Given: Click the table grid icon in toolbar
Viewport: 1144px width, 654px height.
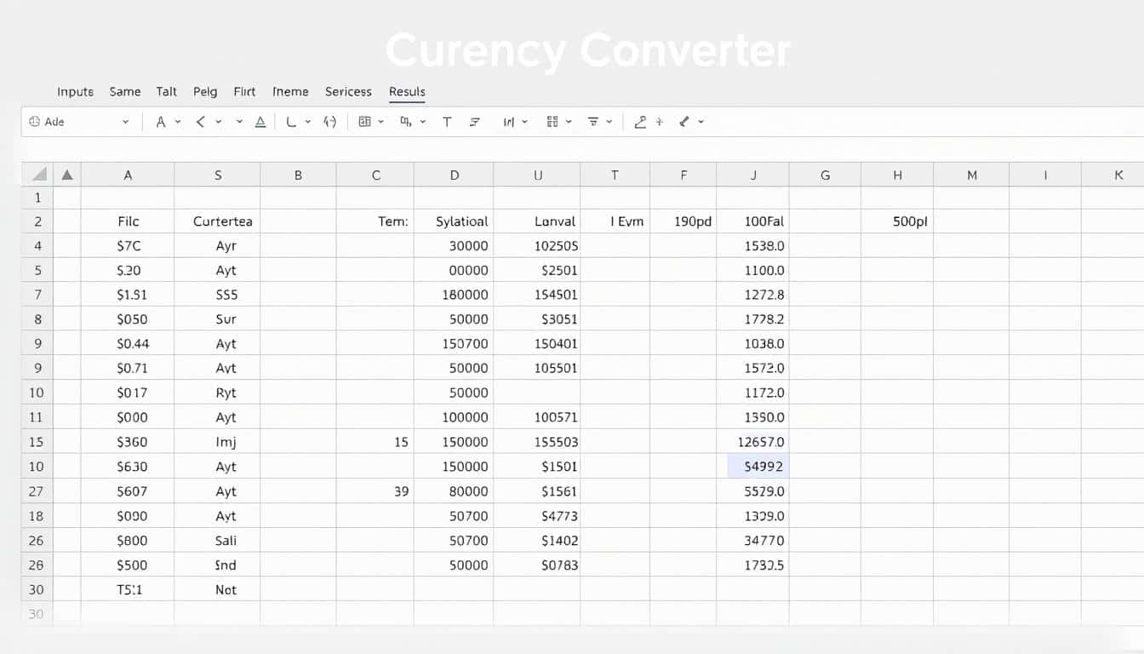Looking at the screenshot, I should point(365,122).
